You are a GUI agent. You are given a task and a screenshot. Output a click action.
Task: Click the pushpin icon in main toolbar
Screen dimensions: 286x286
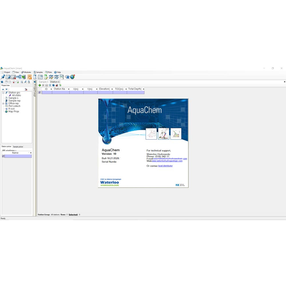click(x=3, y=77)
